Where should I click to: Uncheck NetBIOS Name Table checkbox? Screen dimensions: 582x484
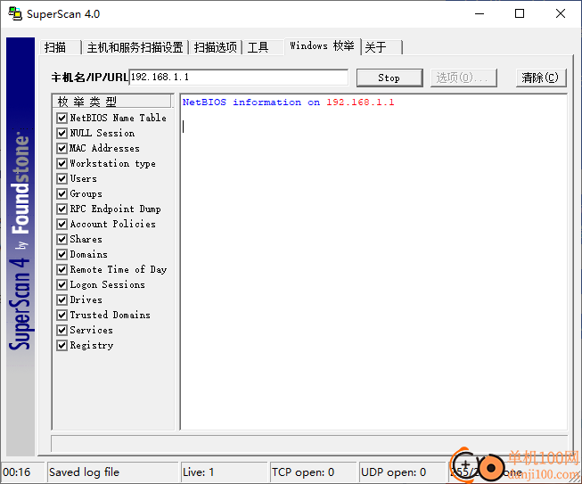62,118
